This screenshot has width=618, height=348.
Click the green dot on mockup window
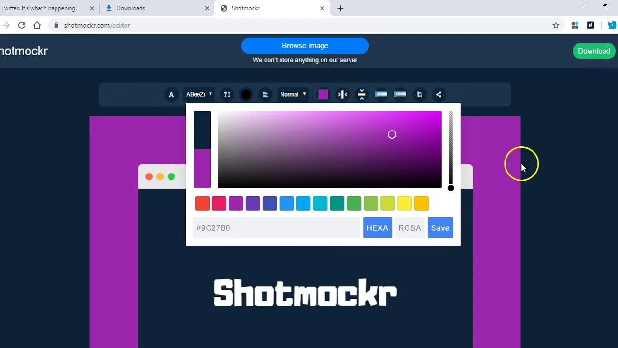(171, 177)
